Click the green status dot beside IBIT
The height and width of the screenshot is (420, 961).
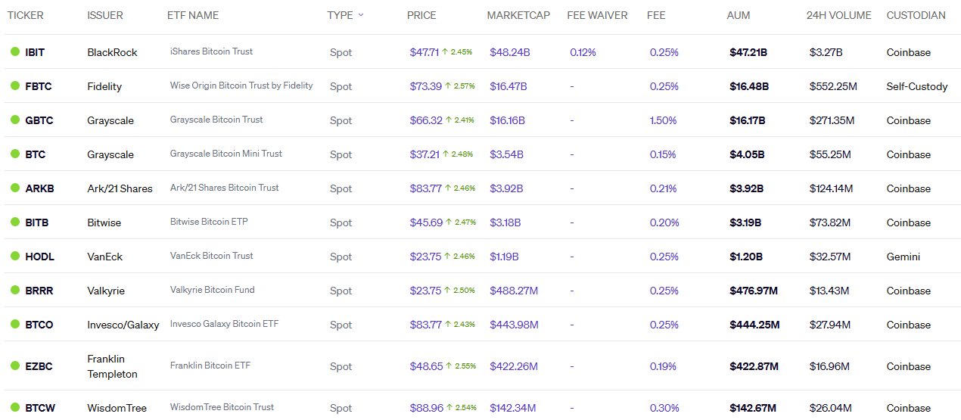(x=14, y=52)
